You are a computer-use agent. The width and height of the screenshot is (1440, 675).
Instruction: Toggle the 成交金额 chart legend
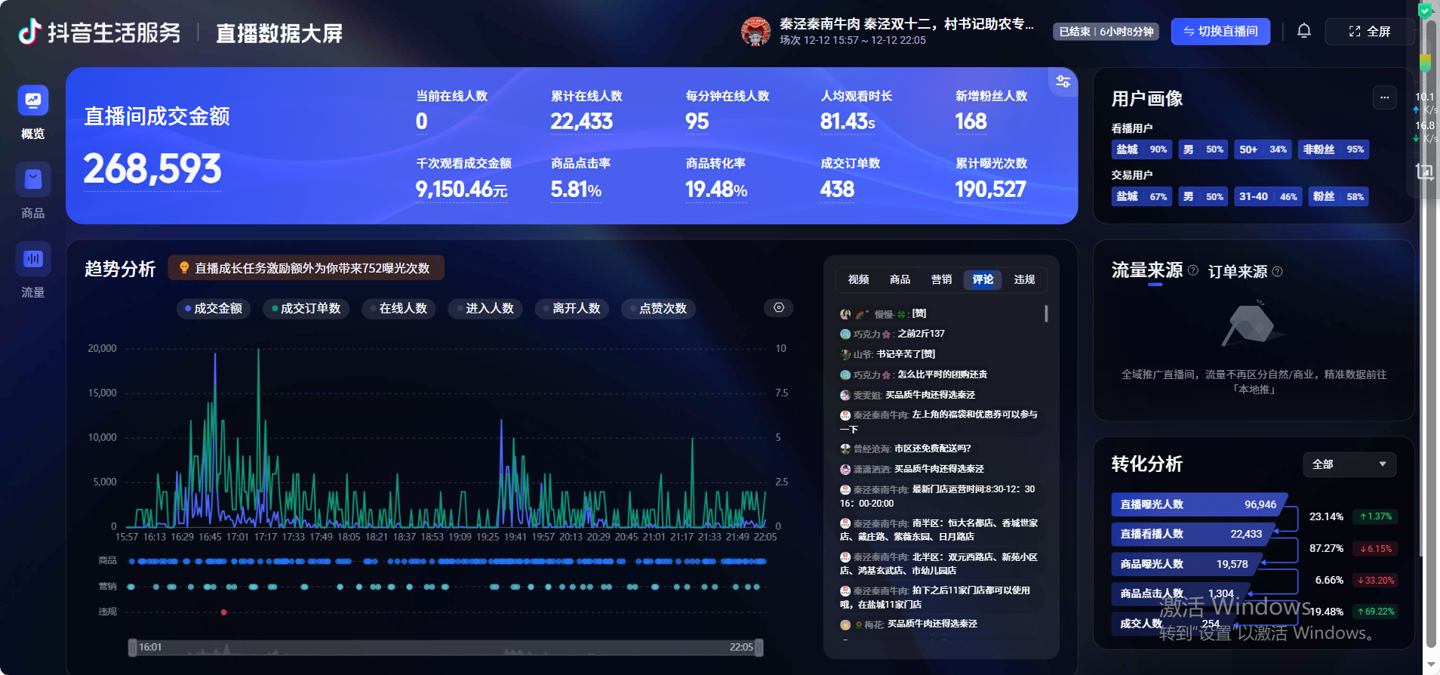click(x=214, y=308)
